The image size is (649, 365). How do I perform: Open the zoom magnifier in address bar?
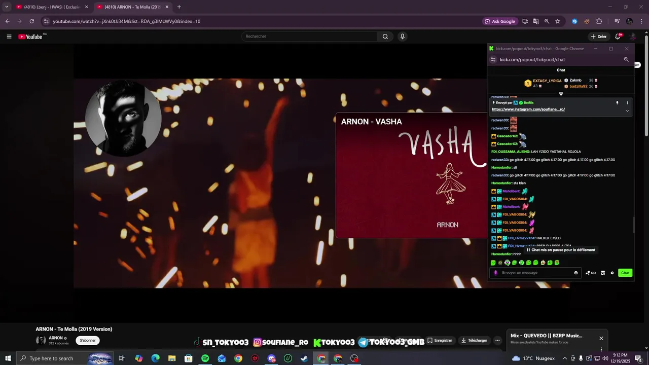(547, 21)
